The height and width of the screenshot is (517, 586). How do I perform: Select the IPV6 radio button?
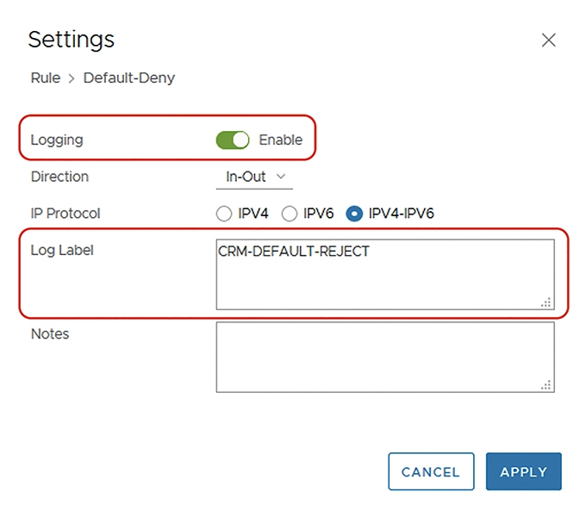pos(290,214)
